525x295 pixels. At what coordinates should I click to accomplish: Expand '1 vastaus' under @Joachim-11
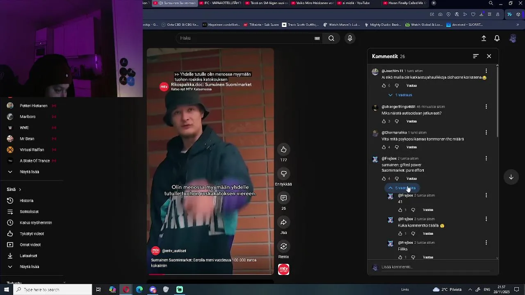pos(400,95)
